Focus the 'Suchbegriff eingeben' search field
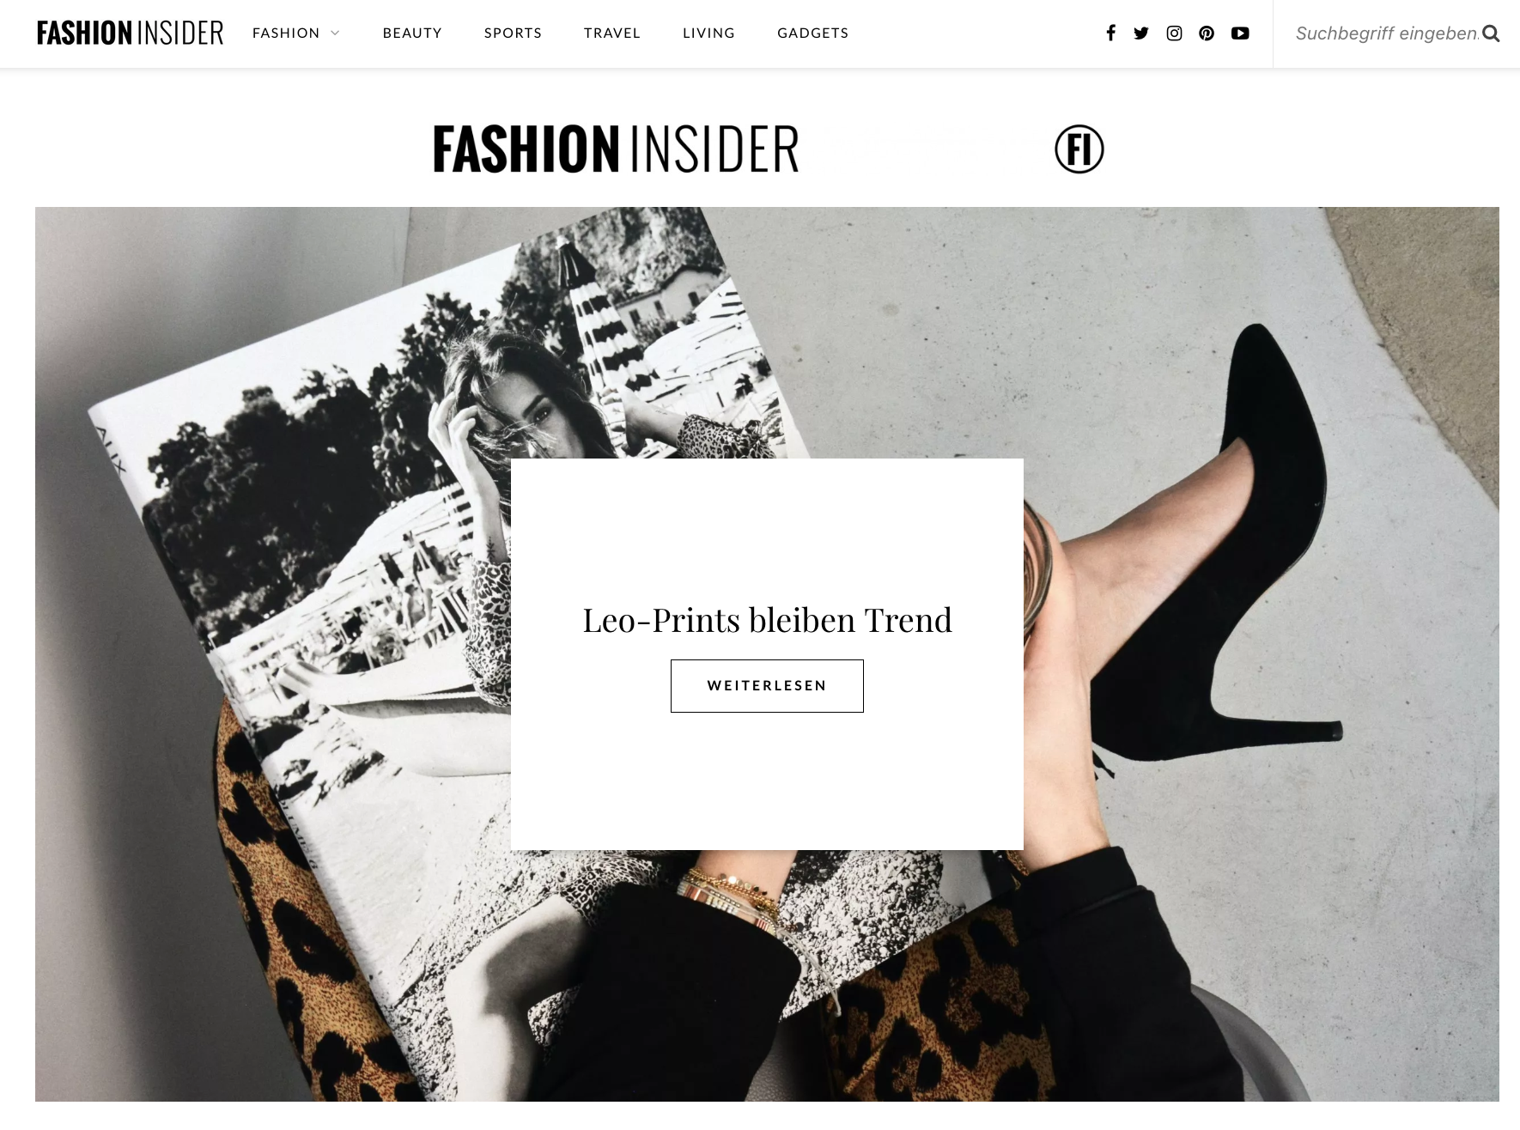This screenshot has height=1130, width=1520. (x=1386, y=33)
